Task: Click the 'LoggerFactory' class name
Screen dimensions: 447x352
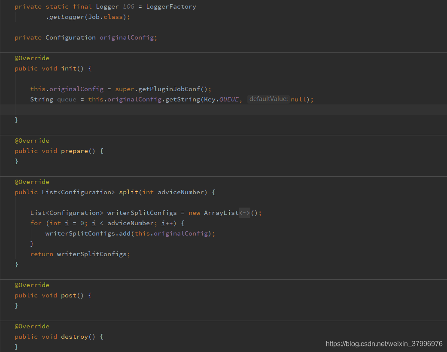Action: coord(171,6)
